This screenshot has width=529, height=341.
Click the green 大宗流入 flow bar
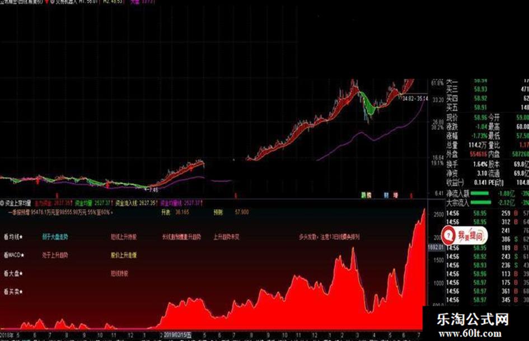480,202
